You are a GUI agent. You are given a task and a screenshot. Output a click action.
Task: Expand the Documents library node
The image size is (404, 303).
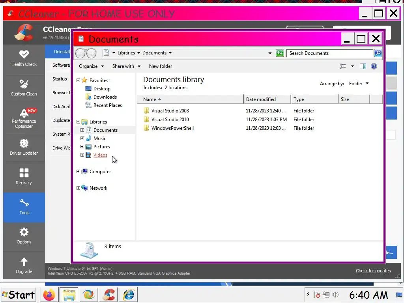click(x=82, y=130)
